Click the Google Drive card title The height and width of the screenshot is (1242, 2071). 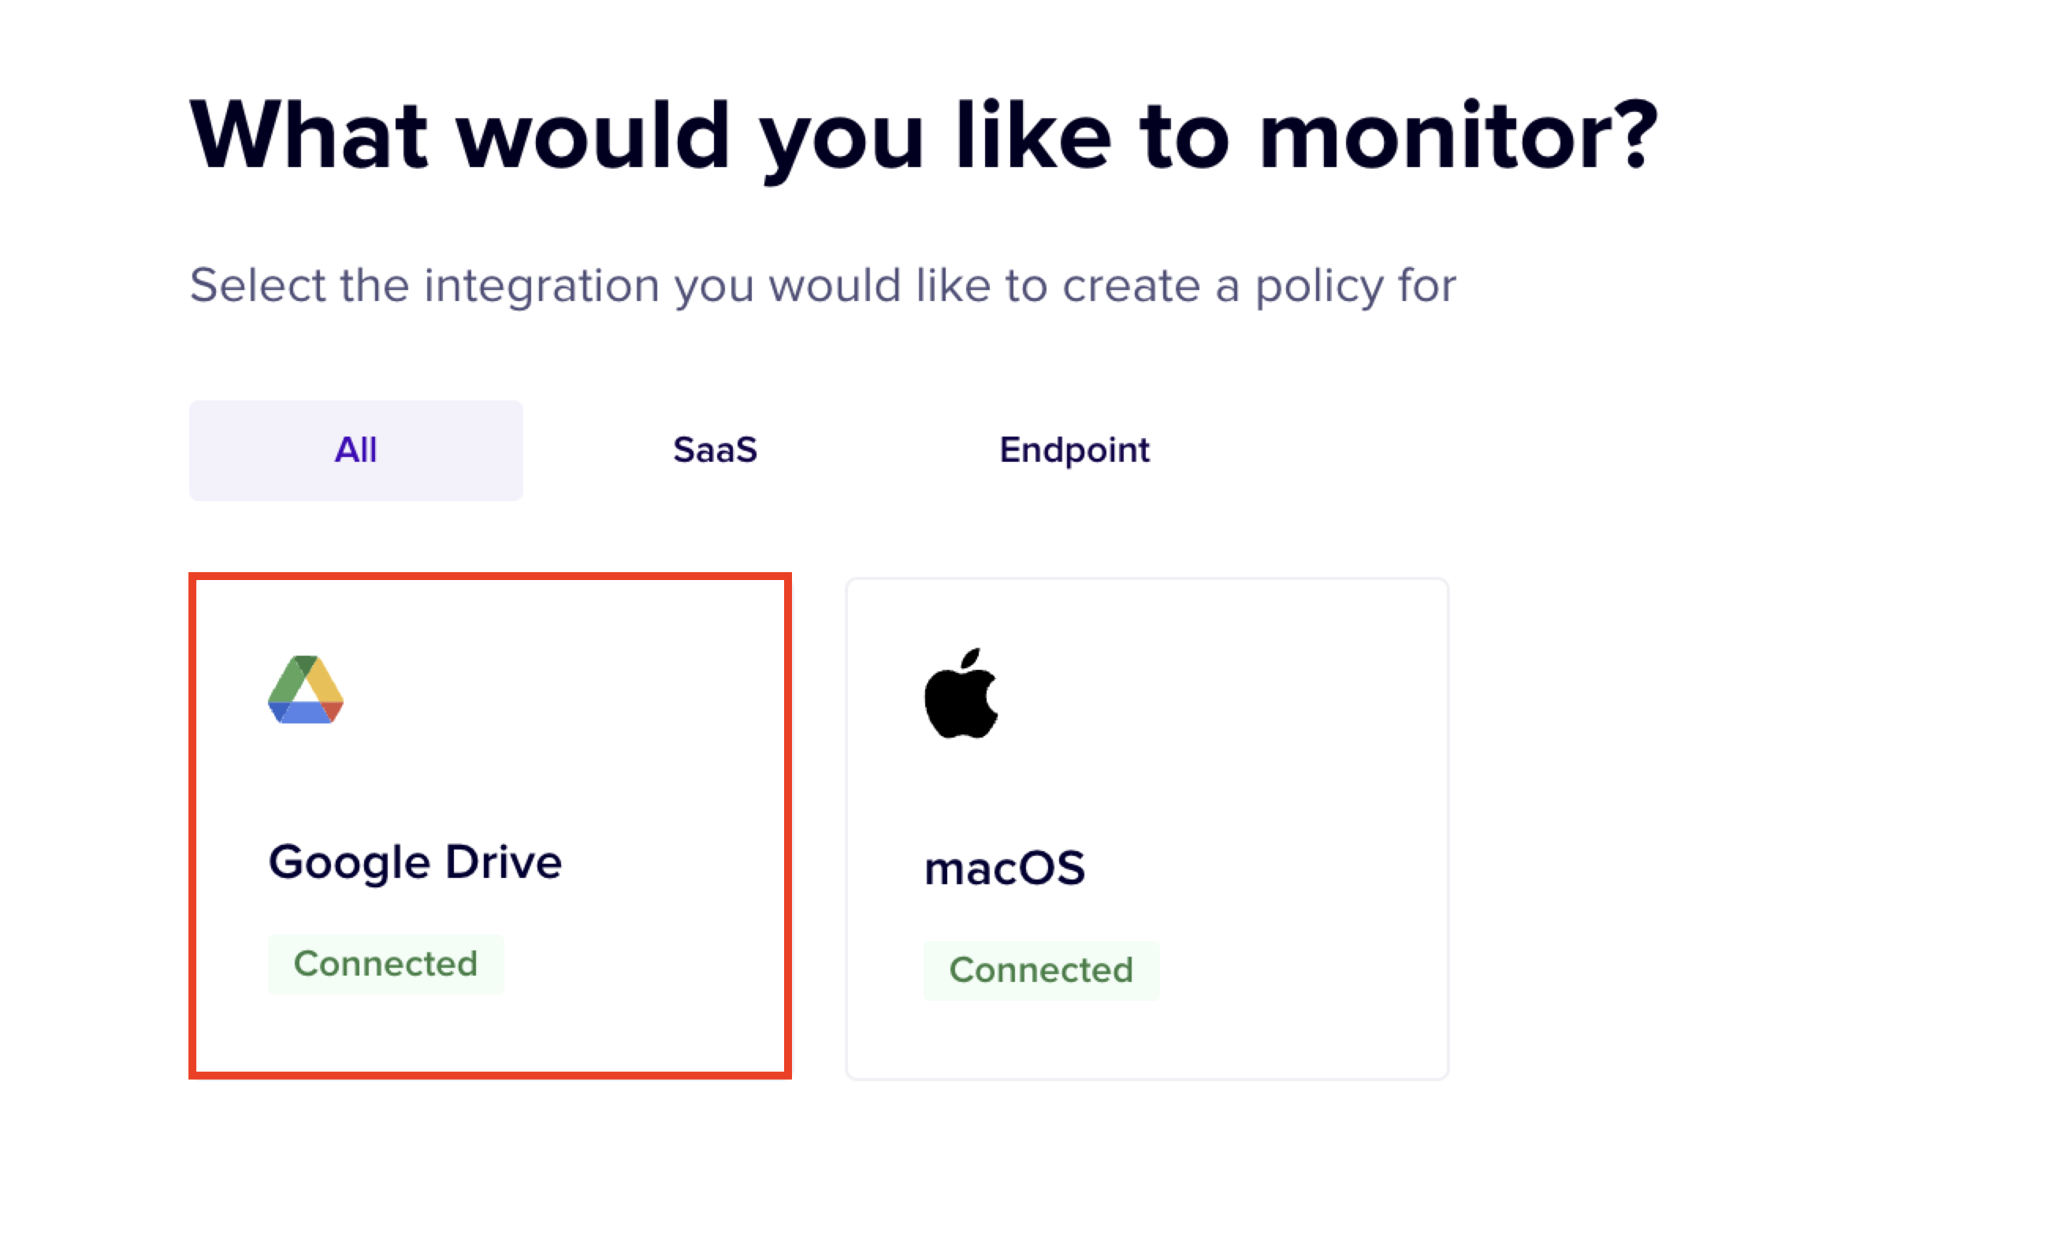click(415, 862)
